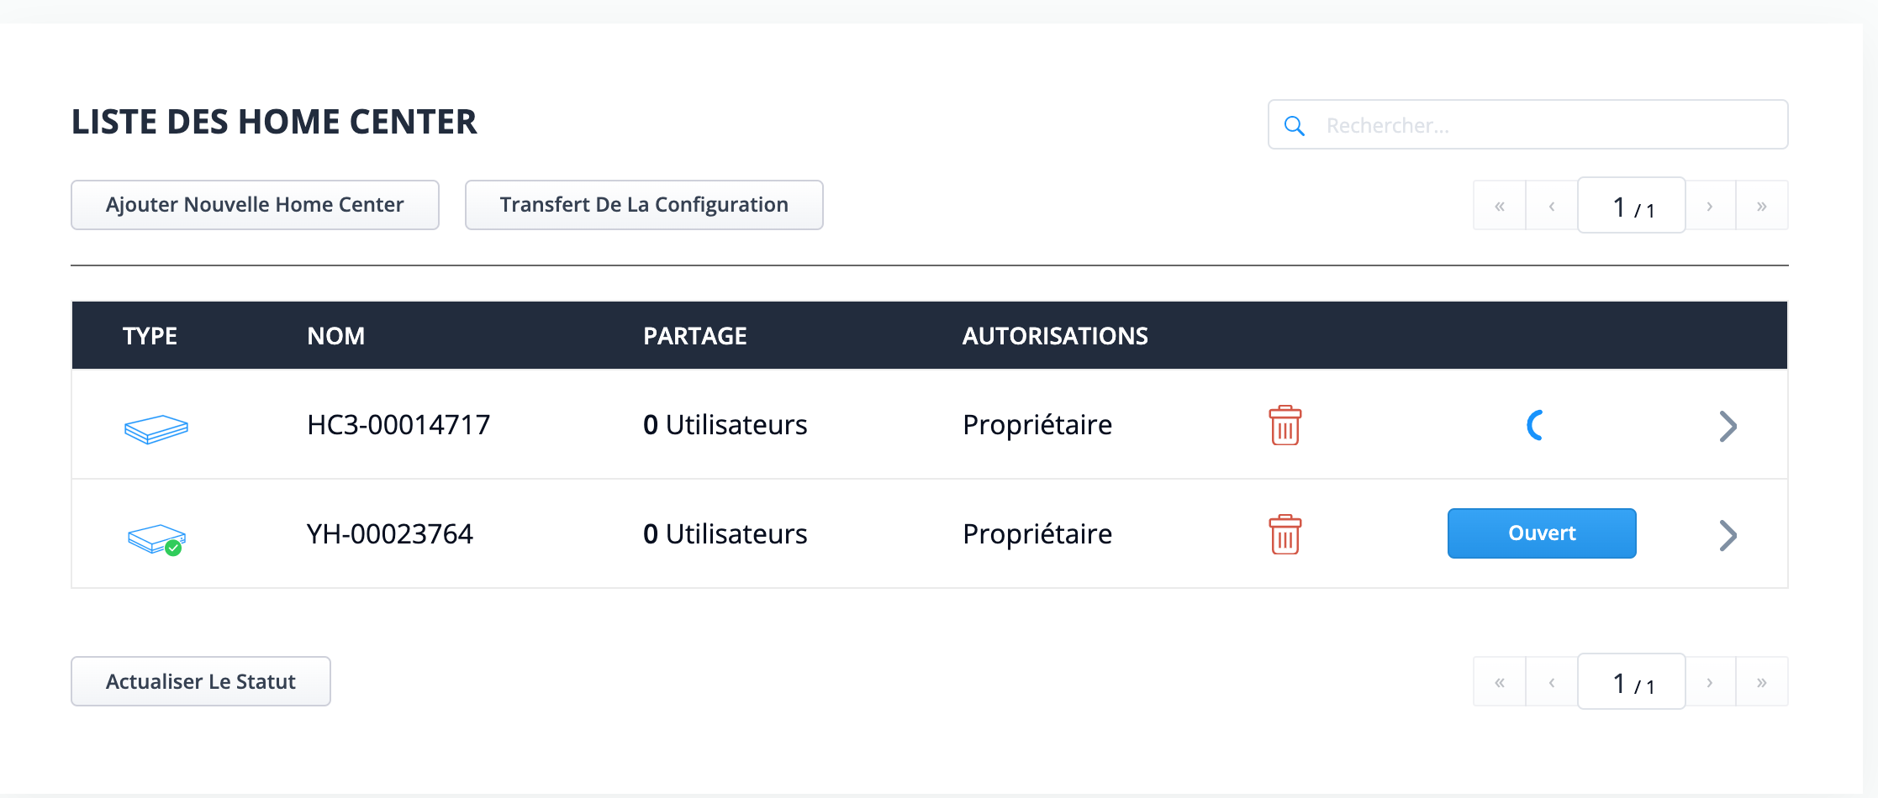
Task: Click the Ouvert button for YH-00023764
Action: 1542,533
